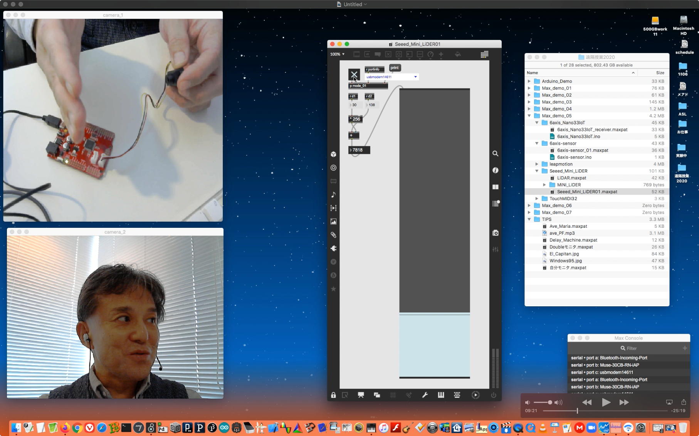Open the Reference search magnifier icon
The image size is (699, 436).
[x=495, y=154]
